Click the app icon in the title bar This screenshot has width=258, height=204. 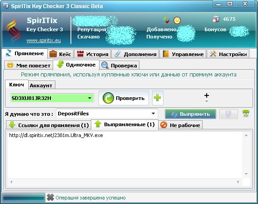(6, 6)
